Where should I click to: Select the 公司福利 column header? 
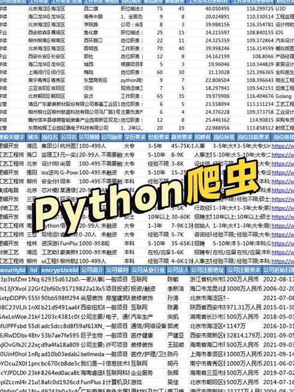click(x=117, y=270)
